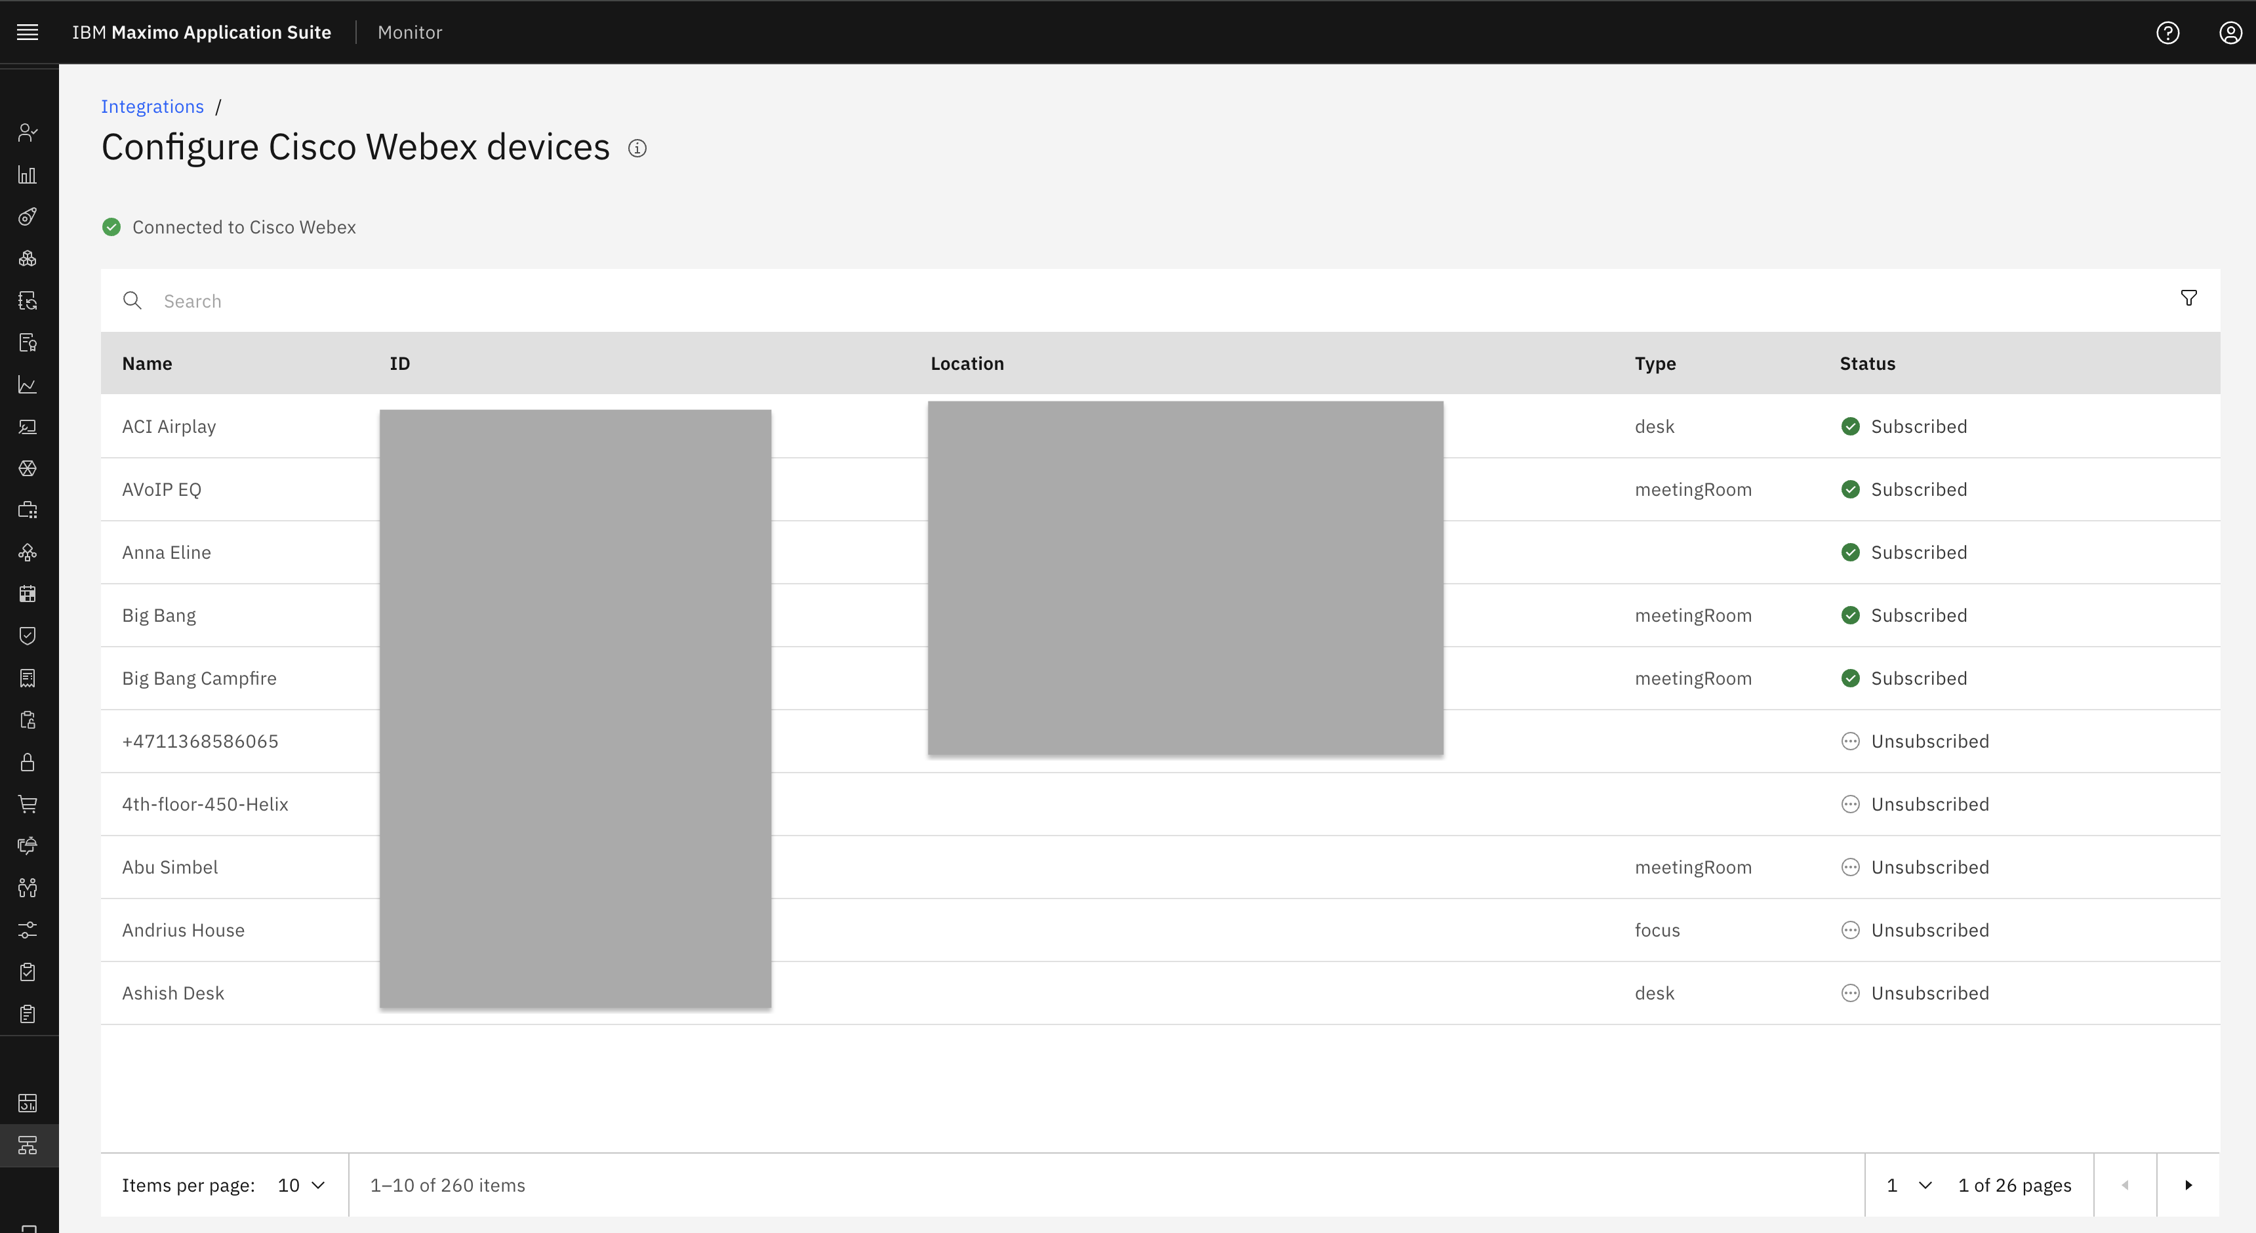Open the hierarchy integrations sidebar icon
This screenshot has height=1233, width=2256.
(28, 1145)
